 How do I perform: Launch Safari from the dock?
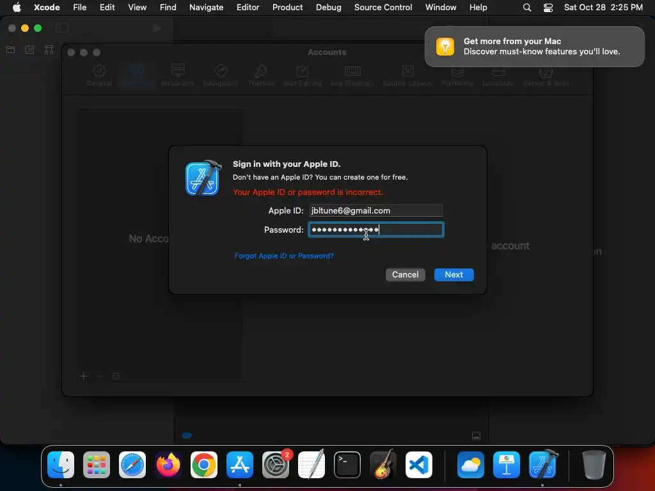tap(132, 464)
